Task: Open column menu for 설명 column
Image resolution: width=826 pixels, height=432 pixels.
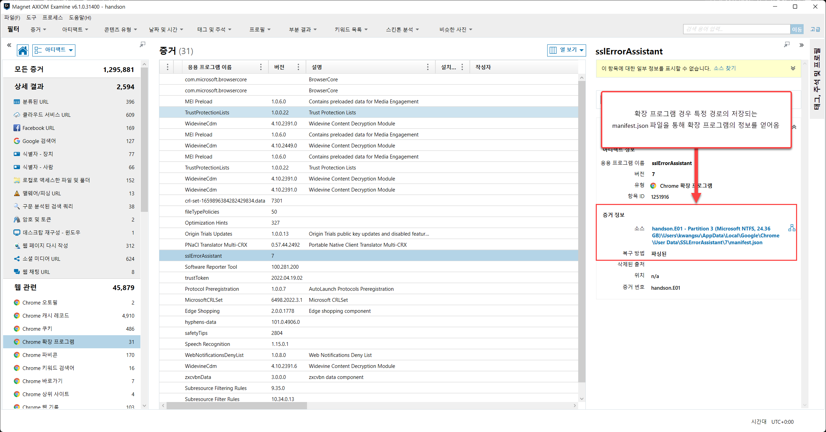Action: (x=428, y=67)
